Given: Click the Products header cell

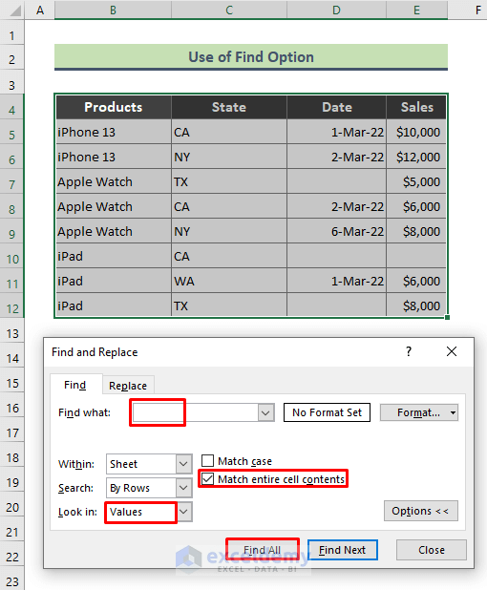Looking at the screenshot, I should tap(114, 107).
